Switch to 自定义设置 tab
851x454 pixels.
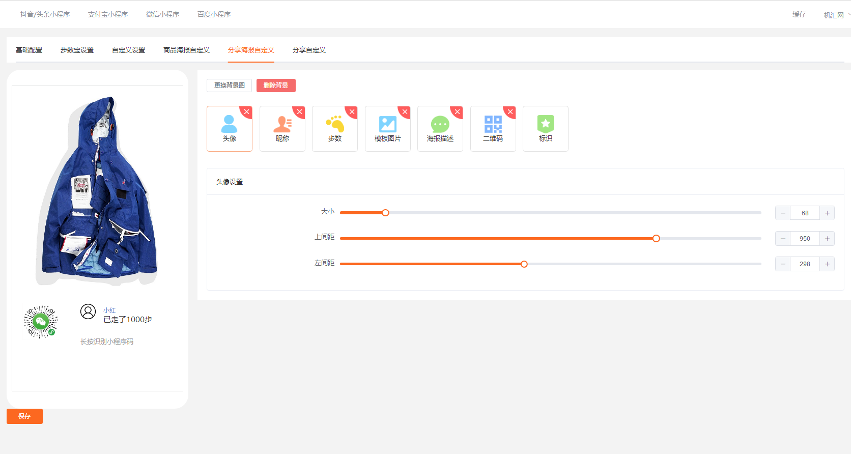[x=128, y=50]
